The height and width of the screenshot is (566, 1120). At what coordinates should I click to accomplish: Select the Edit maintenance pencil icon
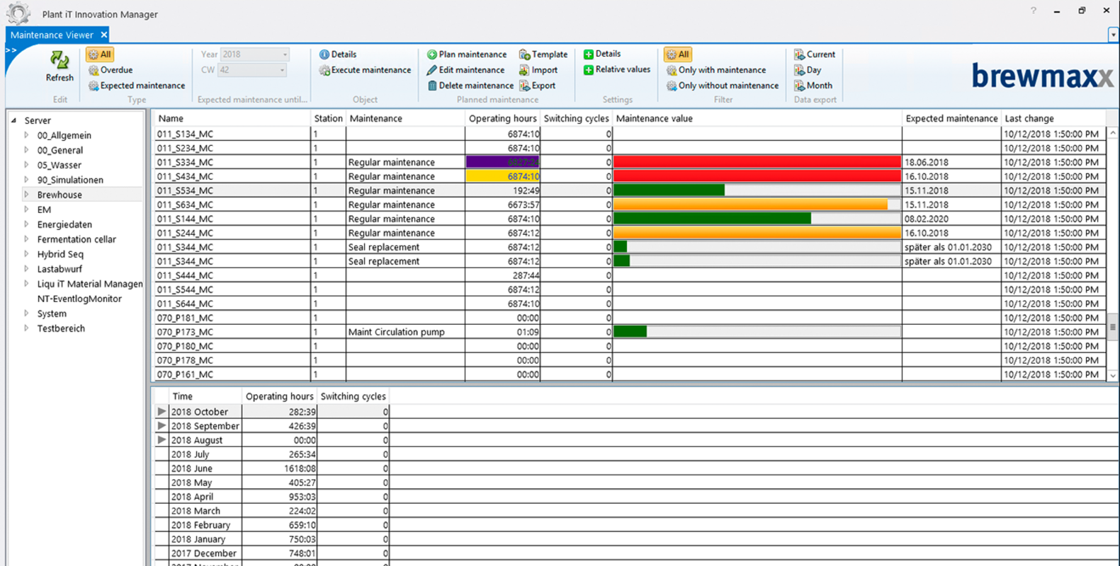431,70
